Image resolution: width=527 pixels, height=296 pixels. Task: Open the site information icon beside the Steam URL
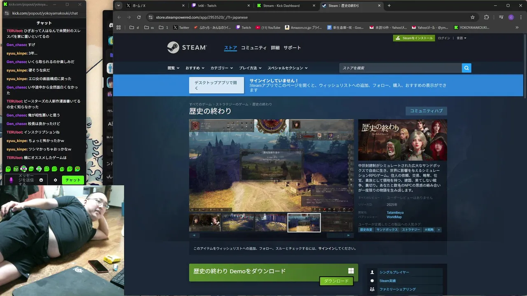(x=151, y=17)
